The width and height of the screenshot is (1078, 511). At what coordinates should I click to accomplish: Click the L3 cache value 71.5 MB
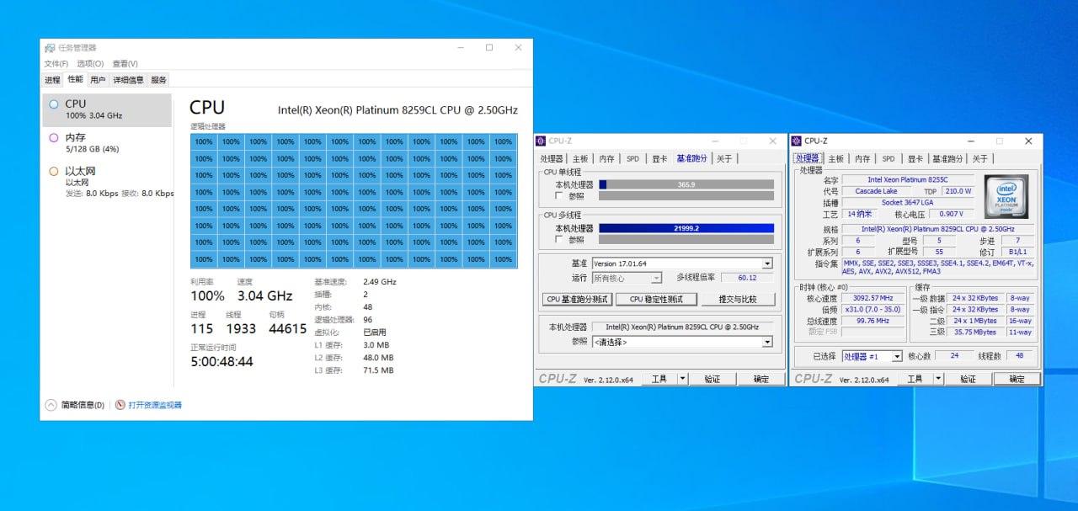(x=378, y=370)
